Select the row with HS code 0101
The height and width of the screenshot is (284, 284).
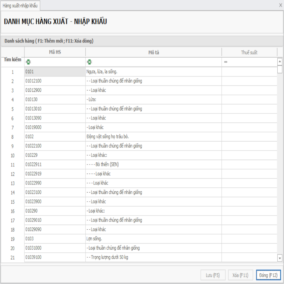(55, 72)
